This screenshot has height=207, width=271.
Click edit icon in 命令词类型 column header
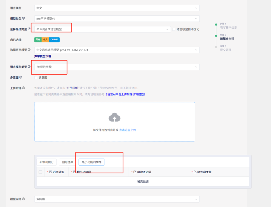pos(195,172)
